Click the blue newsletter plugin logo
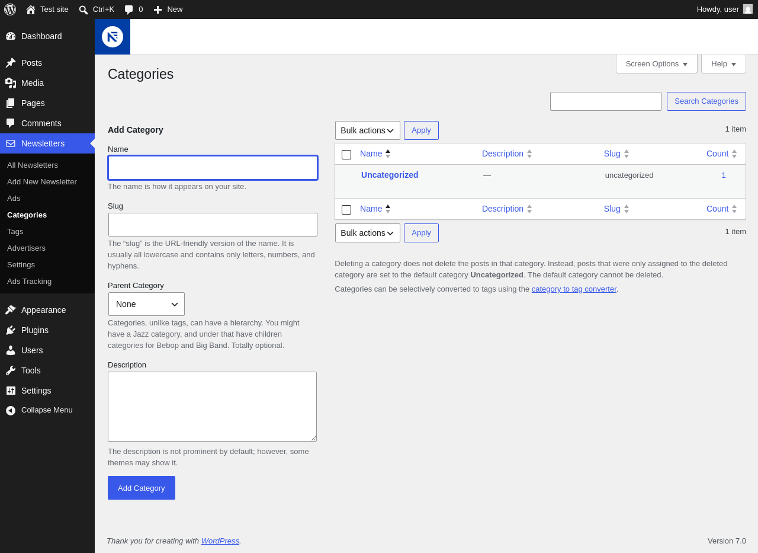Viewport: 758px width, 553px height. coord(113,37)
